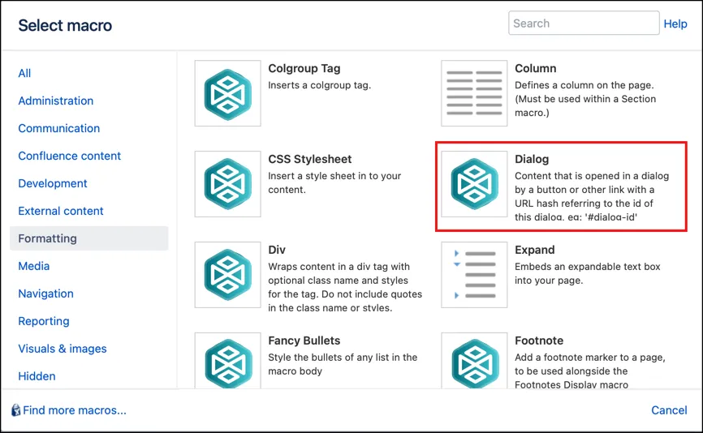703x433 pixels.
Task: Click the Column macro title
Action: coord(535,68)
